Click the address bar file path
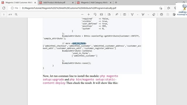Image resolution: width=187 pixels, height=105 pixels. tap(69, 8)
